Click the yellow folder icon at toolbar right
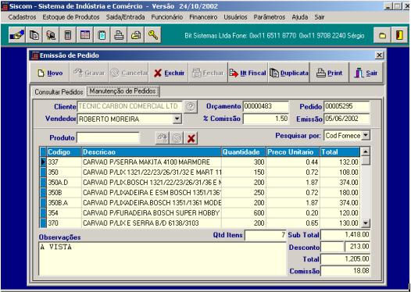Image resolution: width=411 pixels, height=292 pixels. pos(382,35)
